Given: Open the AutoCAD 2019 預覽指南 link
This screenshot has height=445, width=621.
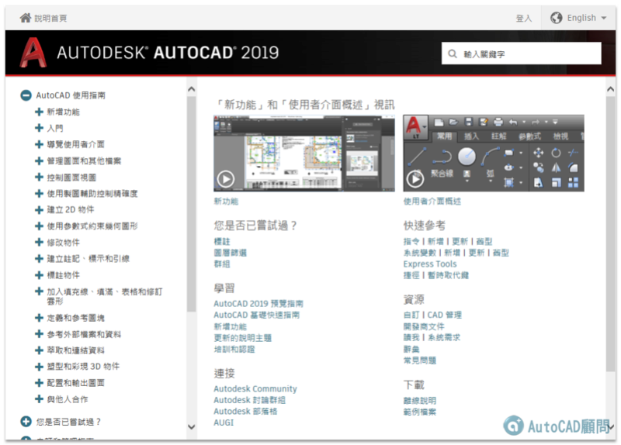Looking at the screenshot, I should [258, 304].
